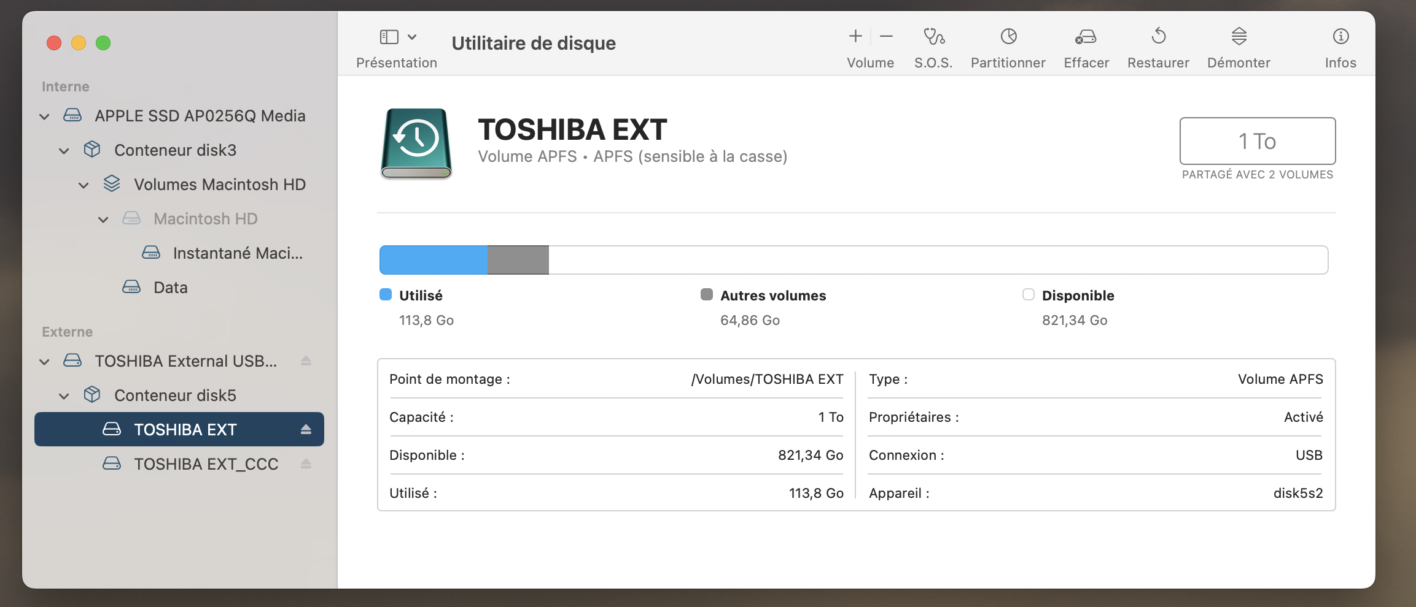Remove a volume with the minus icon
This screenshot has width=1416, height=607.
886,37
